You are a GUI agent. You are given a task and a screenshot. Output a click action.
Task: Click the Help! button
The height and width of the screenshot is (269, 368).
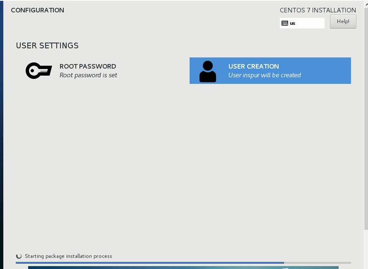pos(343,21)
